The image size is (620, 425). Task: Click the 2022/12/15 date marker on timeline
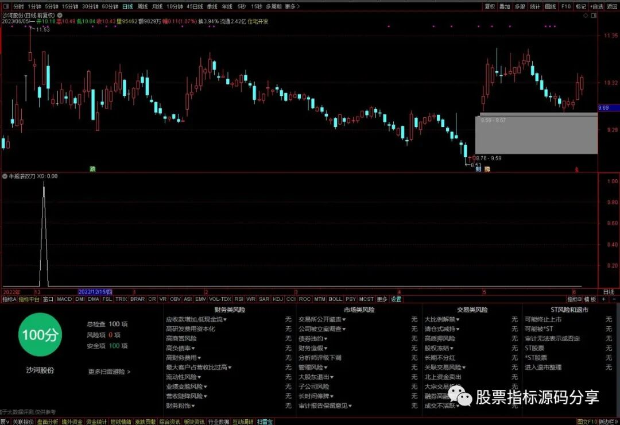[95, 292]
